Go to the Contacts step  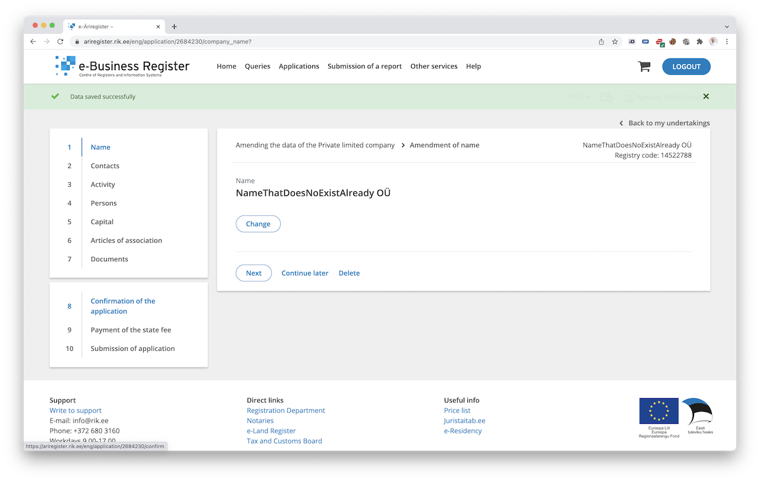point(105,166)
